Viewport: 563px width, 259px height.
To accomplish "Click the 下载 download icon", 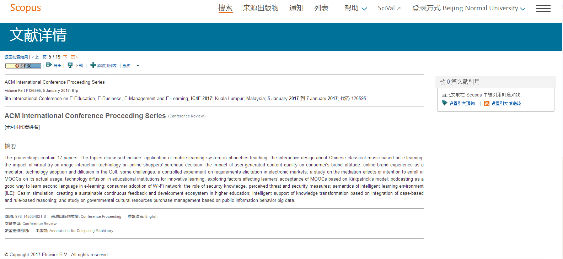I will tap(70, 65).
